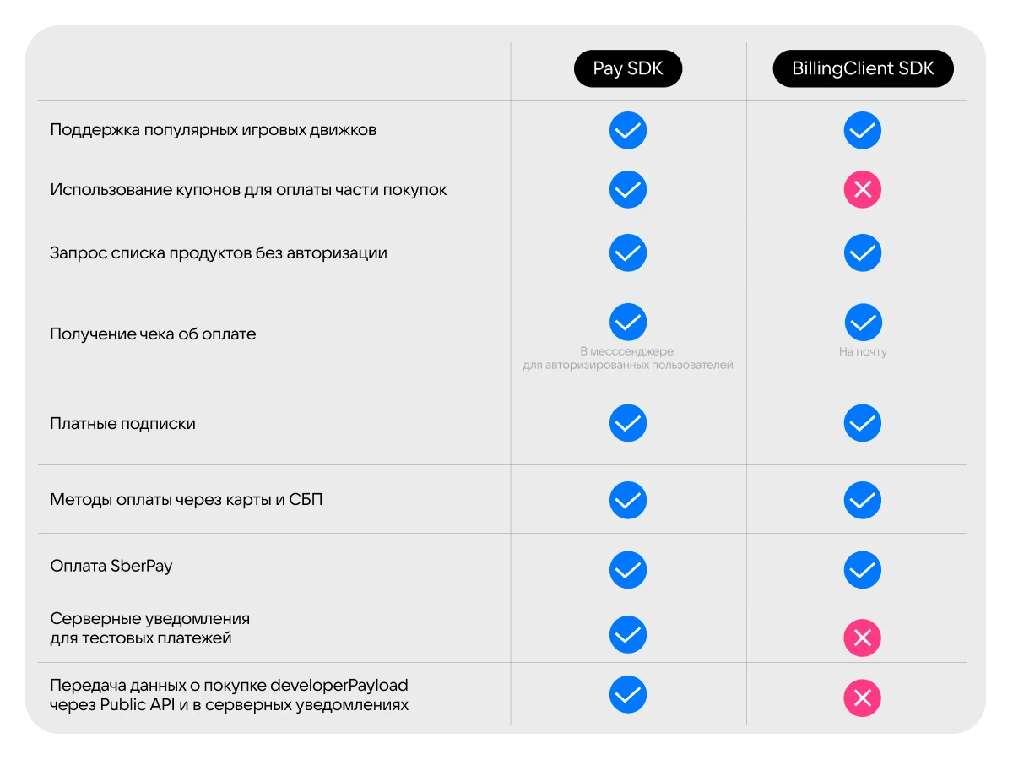Click pink cross for test payment notifications
Screen dimensions: 1013x760
(863, 638)
